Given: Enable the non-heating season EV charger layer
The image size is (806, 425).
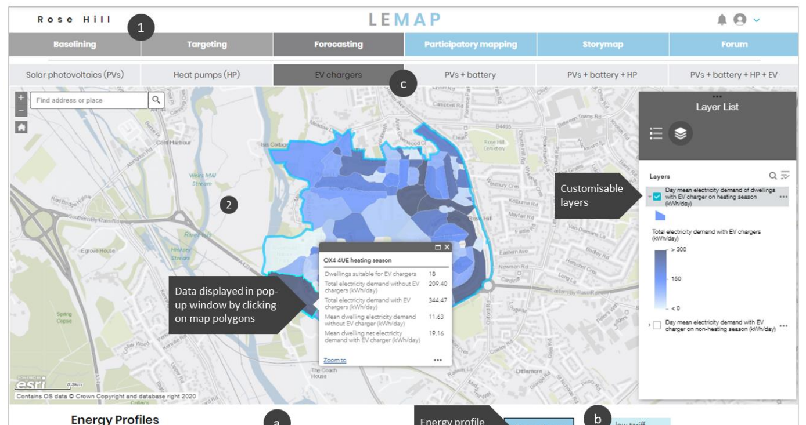Looking at the screenshot, I should [x=657, y=325].
